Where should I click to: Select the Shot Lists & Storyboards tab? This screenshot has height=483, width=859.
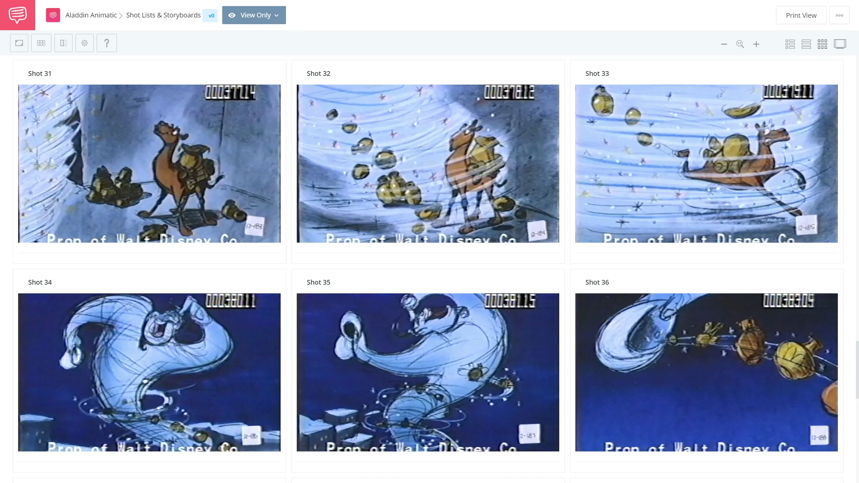point(163,15)
